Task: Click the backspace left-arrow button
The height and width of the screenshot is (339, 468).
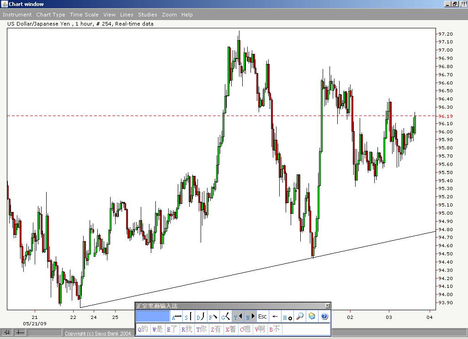Action: (275, 317)
